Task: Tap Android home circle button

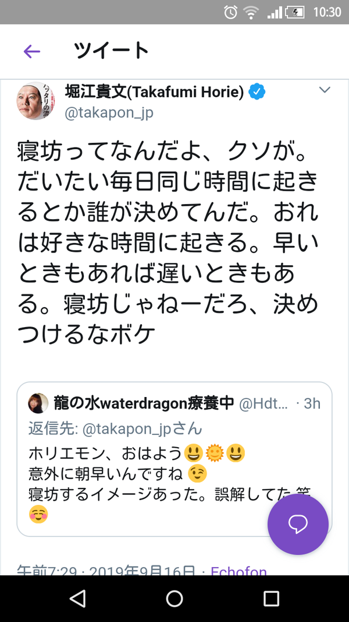Action: (x=174, y=599)
